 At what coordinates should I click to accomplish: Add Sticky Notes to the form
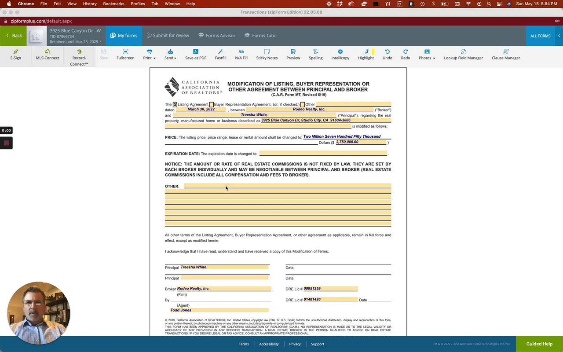[x=267, y=55]
